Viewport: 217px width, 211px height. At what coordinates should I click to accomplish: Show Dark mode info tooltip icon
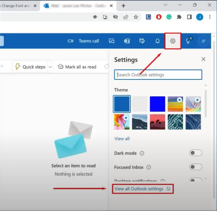point(142,153)
